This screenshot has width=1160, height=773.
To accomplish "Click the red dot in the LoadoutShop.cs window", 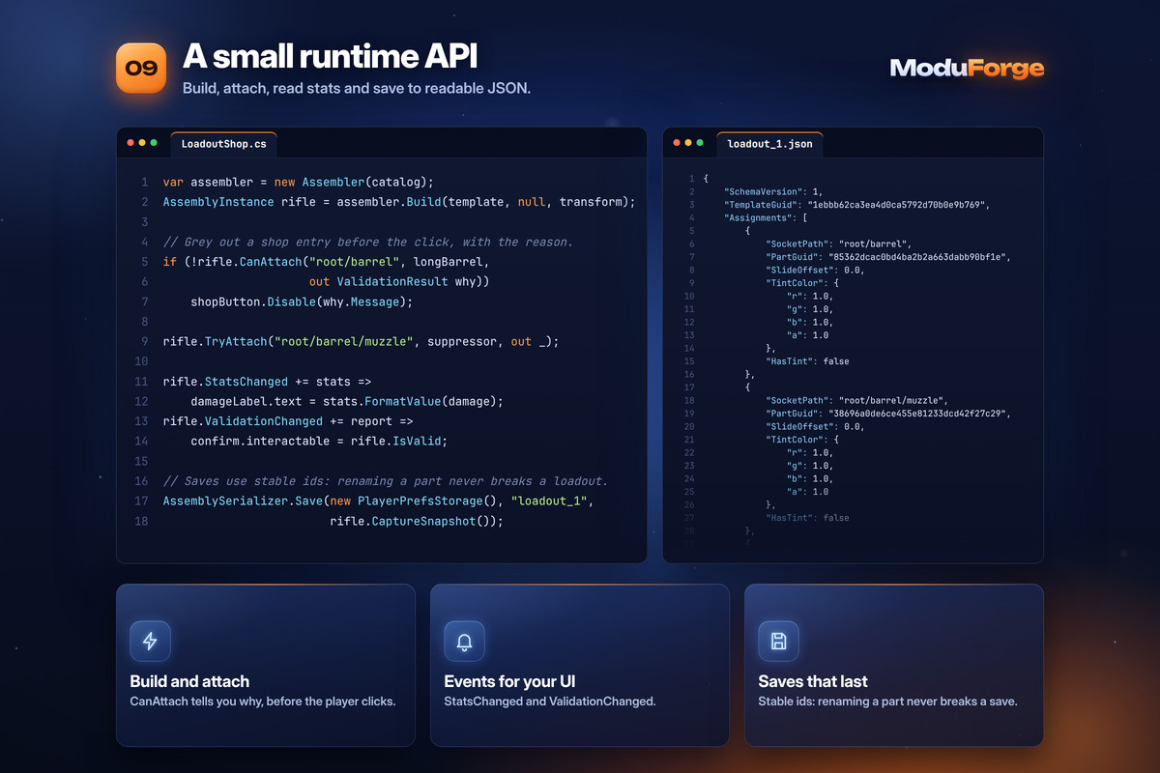I will pos(130,143).
